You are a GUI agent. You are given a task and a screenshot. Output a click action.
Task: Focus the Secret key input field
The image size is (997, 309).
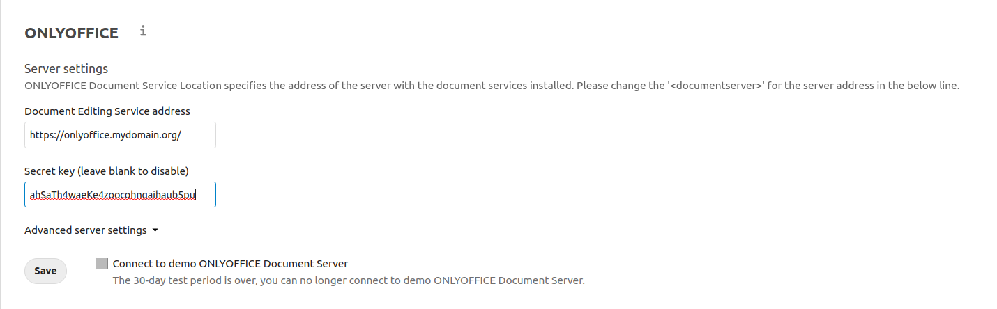[120, 195]
